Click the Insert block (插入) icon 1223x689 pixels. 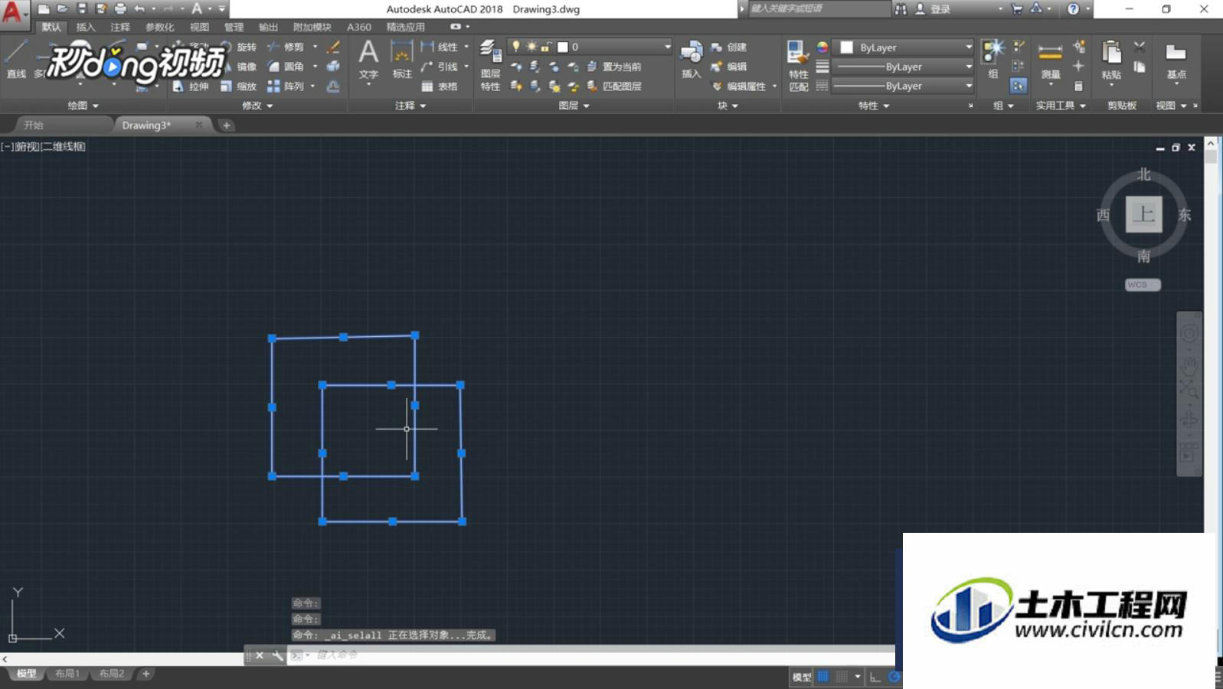click(692, 60)
